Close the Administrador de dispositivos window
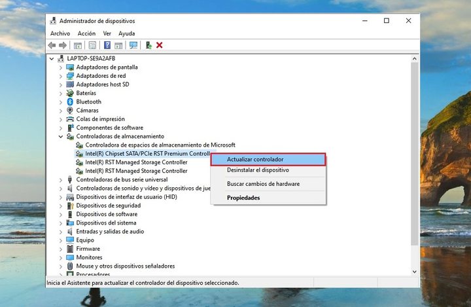The width and height of the screenshot is (471, 307). click(408, 21)
